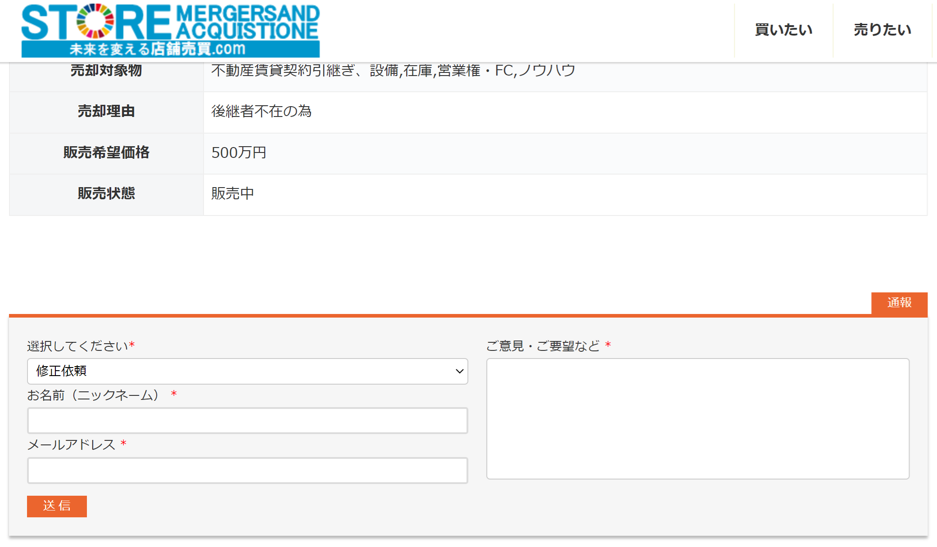
Task: Click the 売却対象物 row header
Action: point(106,71)
